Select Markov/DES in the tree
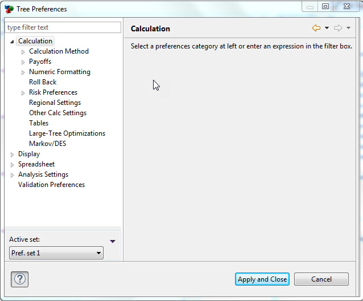This screenshot has width=363, height=301. point(47,144)
